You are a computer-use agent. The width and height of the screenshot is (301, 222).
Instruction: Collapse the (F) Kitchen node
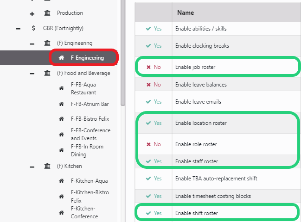pyautogui.click(x=32, y=167)
